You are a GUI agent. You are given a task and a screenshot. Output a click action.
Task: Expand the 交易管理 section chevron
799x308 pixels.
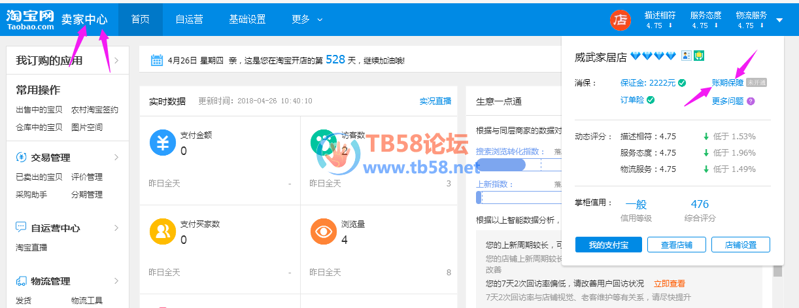coord(116,158)
